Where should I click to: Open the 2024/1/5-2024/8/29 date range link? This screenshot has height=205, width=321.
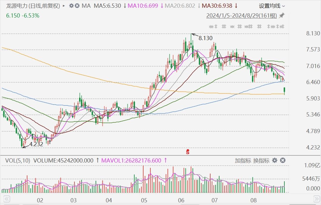(241, 16)
